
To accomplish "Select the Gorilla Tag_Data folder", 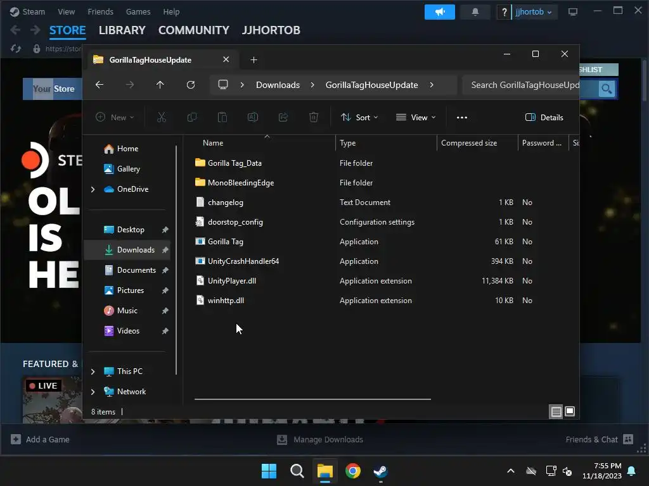I will click(228, 163).
